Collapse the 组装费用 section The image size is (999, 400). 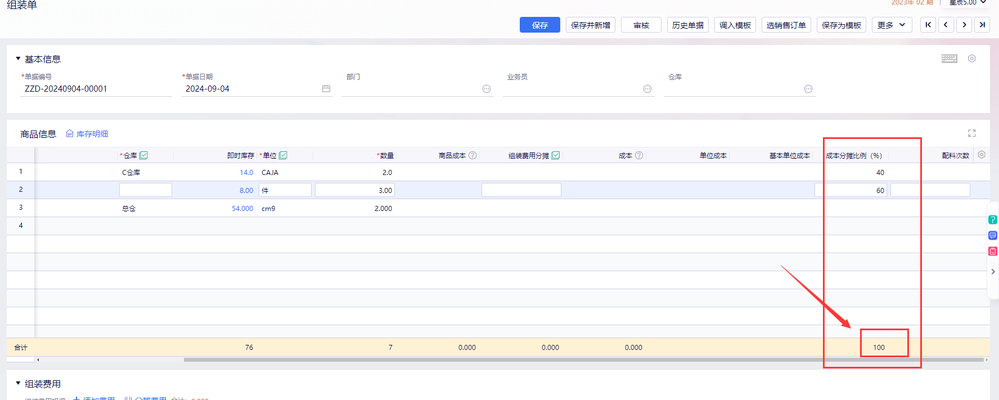[x=18, y=383]
